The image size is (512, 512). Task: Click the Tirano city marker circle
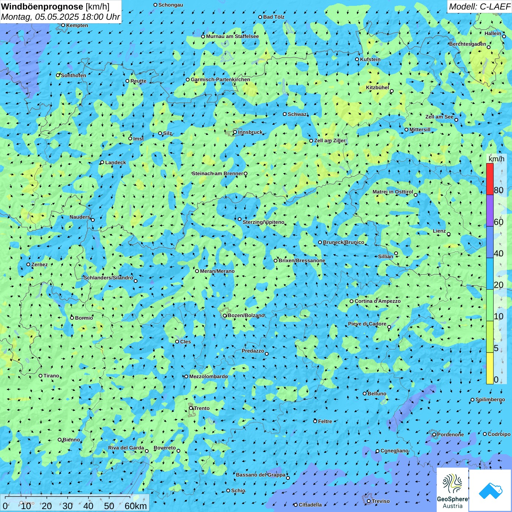[41, 376]
